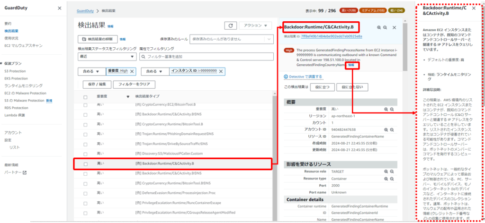Click the 保存 / 編集 button
This screenshot has height=223, width=485.
pos(97,85)
